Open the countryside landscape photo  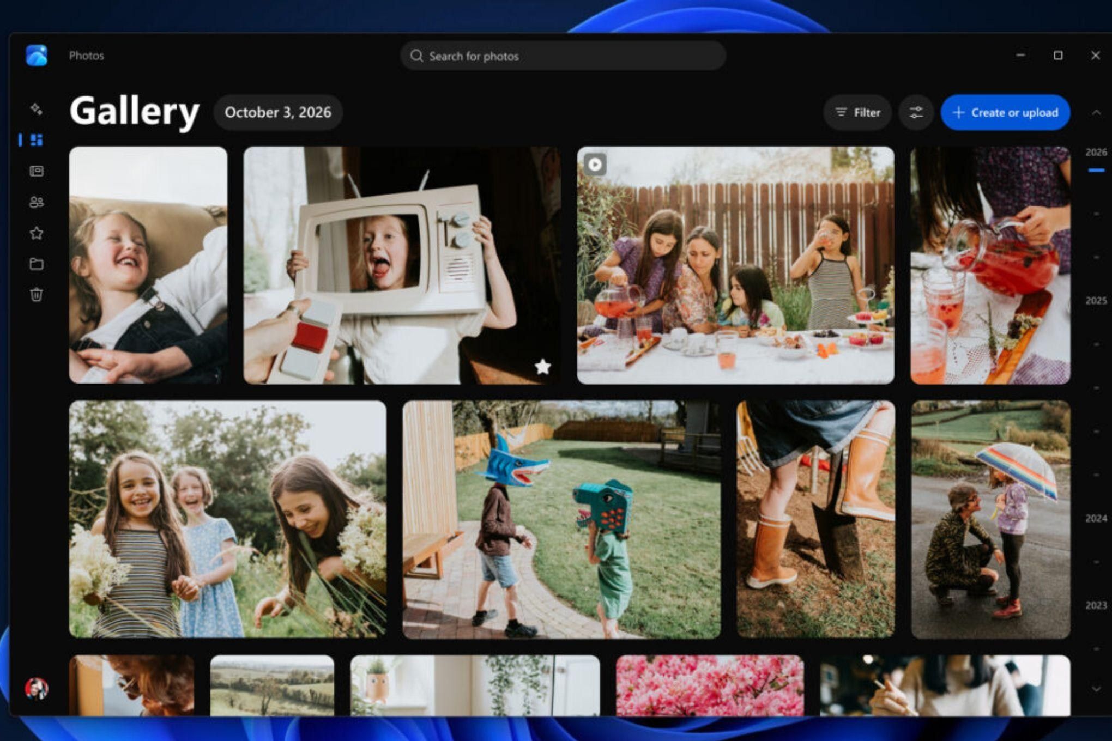(x=272, y=685)
